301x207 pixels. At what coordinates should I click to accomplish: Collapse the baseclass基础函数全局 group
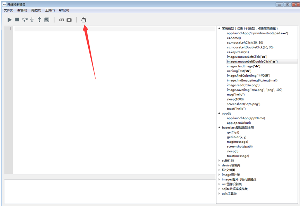(219, 128)
